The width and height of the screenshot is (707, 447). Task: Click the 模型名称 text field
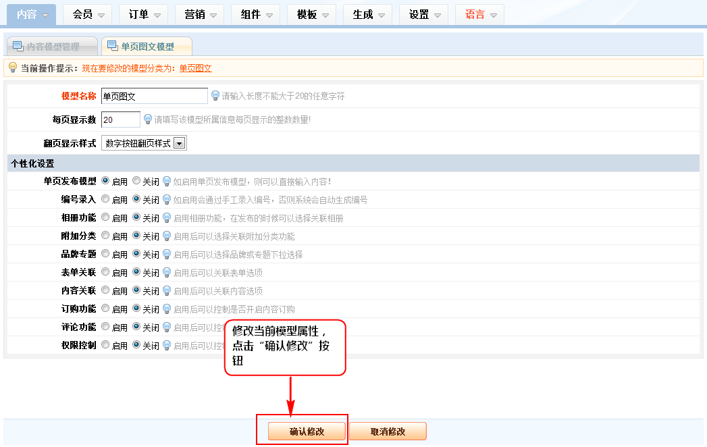(x=154, y=97)
